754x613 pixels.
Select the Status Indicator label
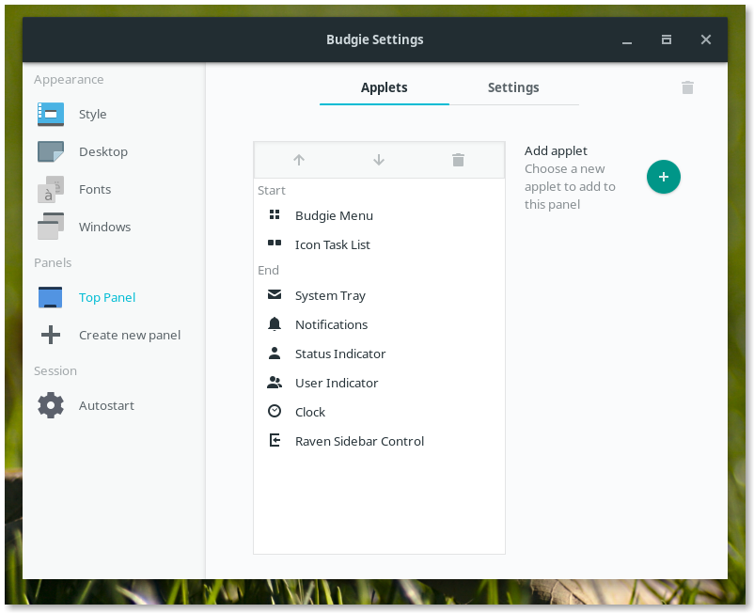click(340, 354)
